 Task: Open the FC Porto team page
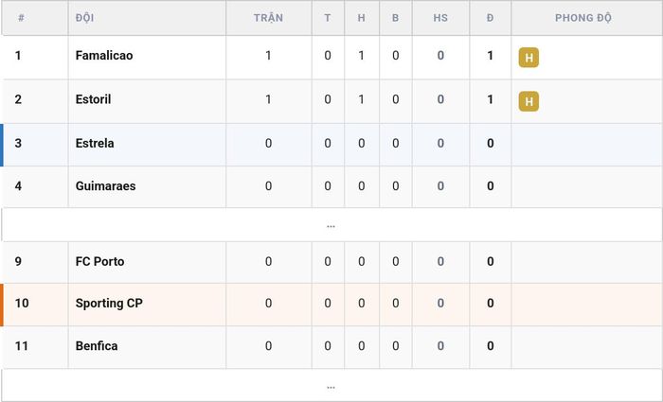pos(99,261)
